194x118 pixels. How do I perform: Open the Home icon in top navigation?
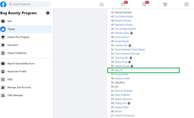(x=102, y=4)
